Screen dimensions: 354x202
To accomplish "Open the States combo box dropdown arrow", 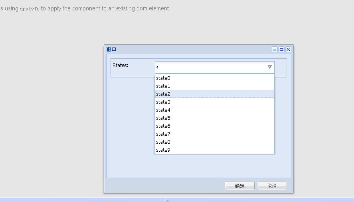I will pos(269,67).
